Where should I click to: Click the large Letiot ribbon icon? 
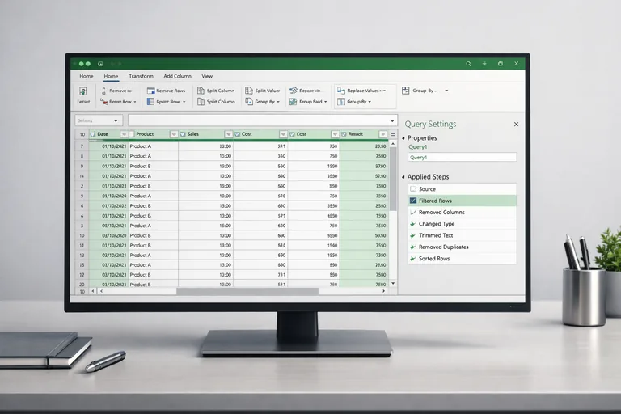tap(82, 91)
